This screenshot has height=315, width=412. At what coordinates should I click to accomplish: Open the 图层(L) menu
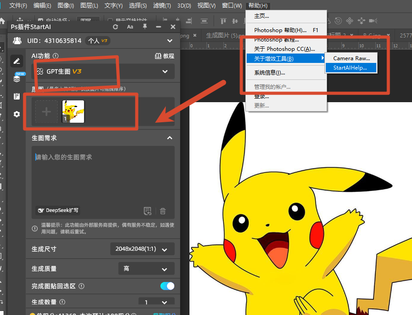click(89, 5)
